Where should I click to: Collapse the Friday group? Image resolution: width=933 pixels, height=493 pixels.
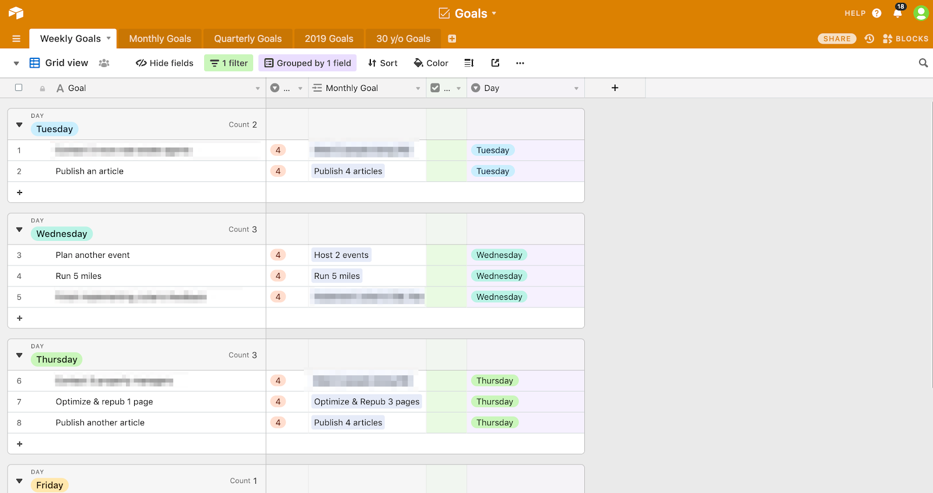[x=19, y=481]
